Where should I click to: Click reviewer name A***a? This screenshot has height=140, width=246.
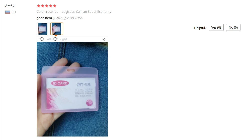10,6
